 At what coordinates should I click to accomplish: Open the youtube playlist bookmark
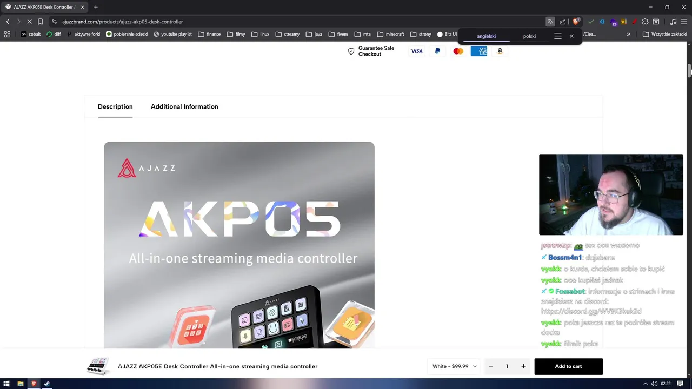[x=172, y=34]
